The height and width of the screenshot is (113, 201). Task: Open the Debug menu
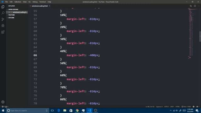[35, 2]
